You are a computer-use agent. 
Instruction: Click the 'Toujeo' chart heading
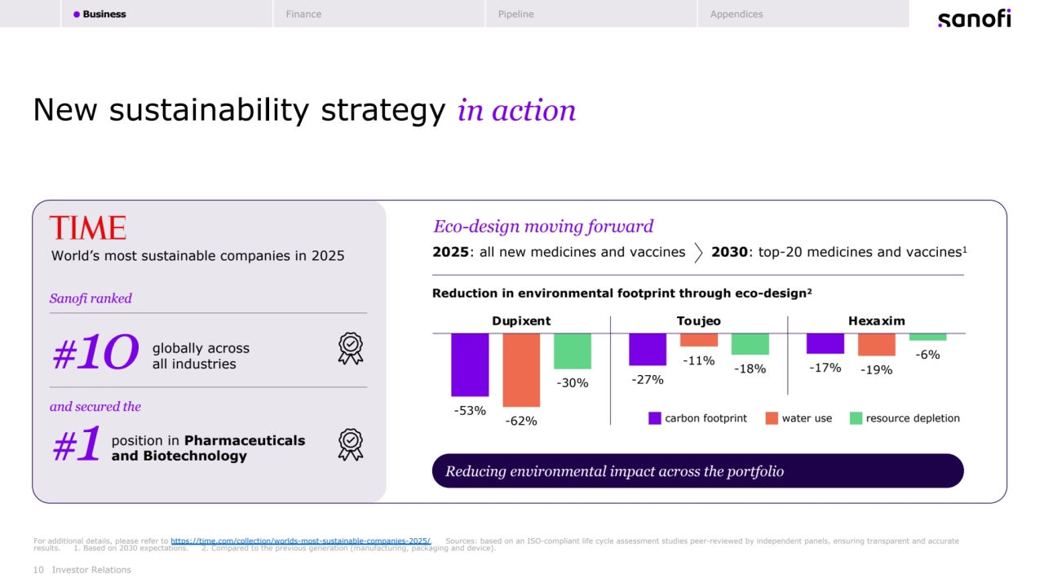coord(699,321)
